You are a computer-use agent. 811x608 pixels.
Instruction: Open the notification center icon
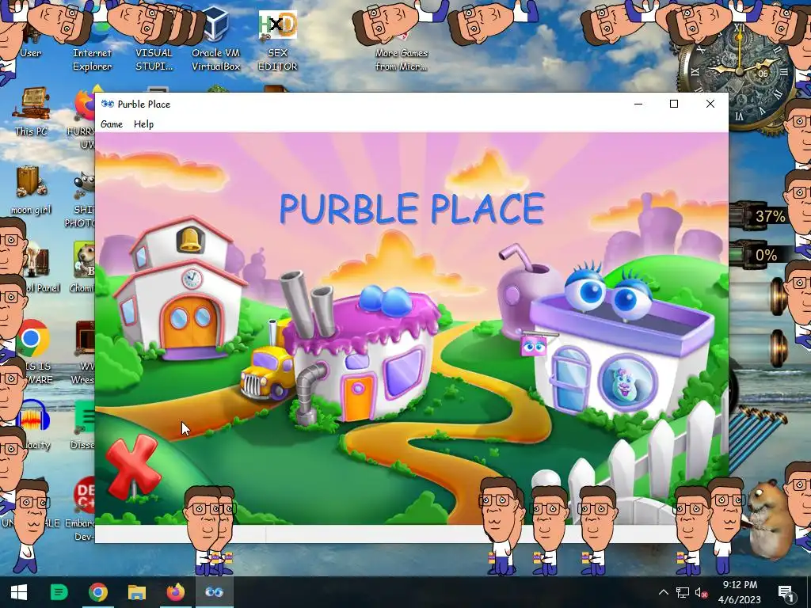[x=786, y=592]
